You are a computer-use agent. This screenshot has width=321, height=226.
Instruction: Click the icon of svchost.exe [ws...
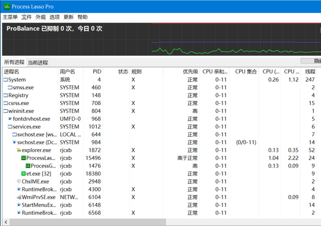coord(15,135)
